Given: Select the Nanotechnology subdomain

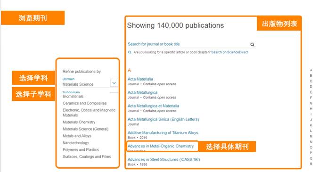Looking at the screenshot, I should coord(76,143).
